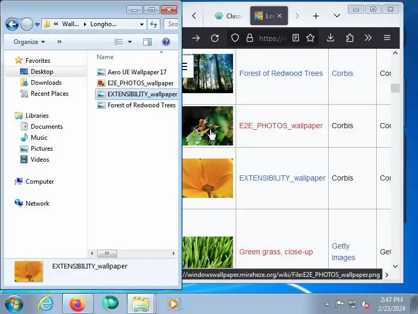Click the site security padlock icon
418x314 pixels.
tap(250, 38)
